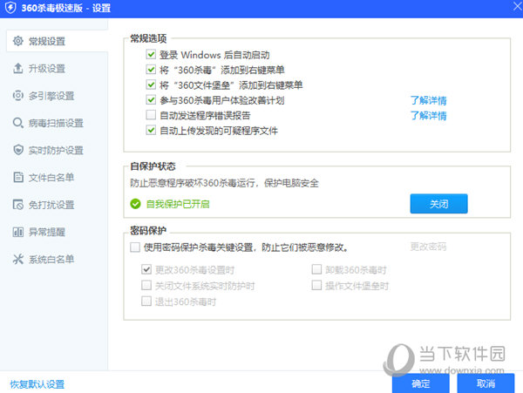Enable 自动发送程序错误报告 checkbox
Viewport: 523px width, 393px height.
(x=152, y=115)
